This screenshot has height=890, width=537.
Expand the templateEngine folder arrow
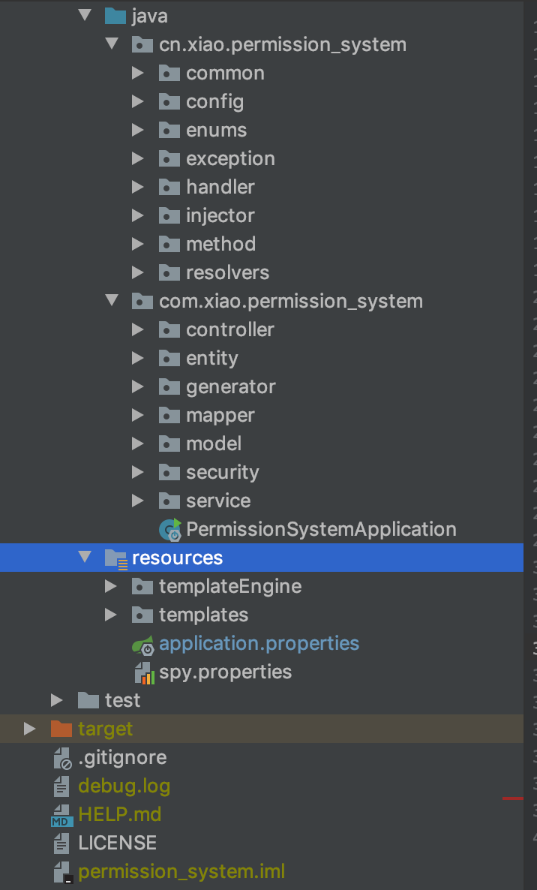[x=110, y=586]
